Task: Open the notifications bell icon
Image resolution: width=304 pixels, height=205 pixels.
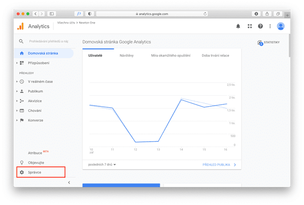Action: click(x=238, y=26)
